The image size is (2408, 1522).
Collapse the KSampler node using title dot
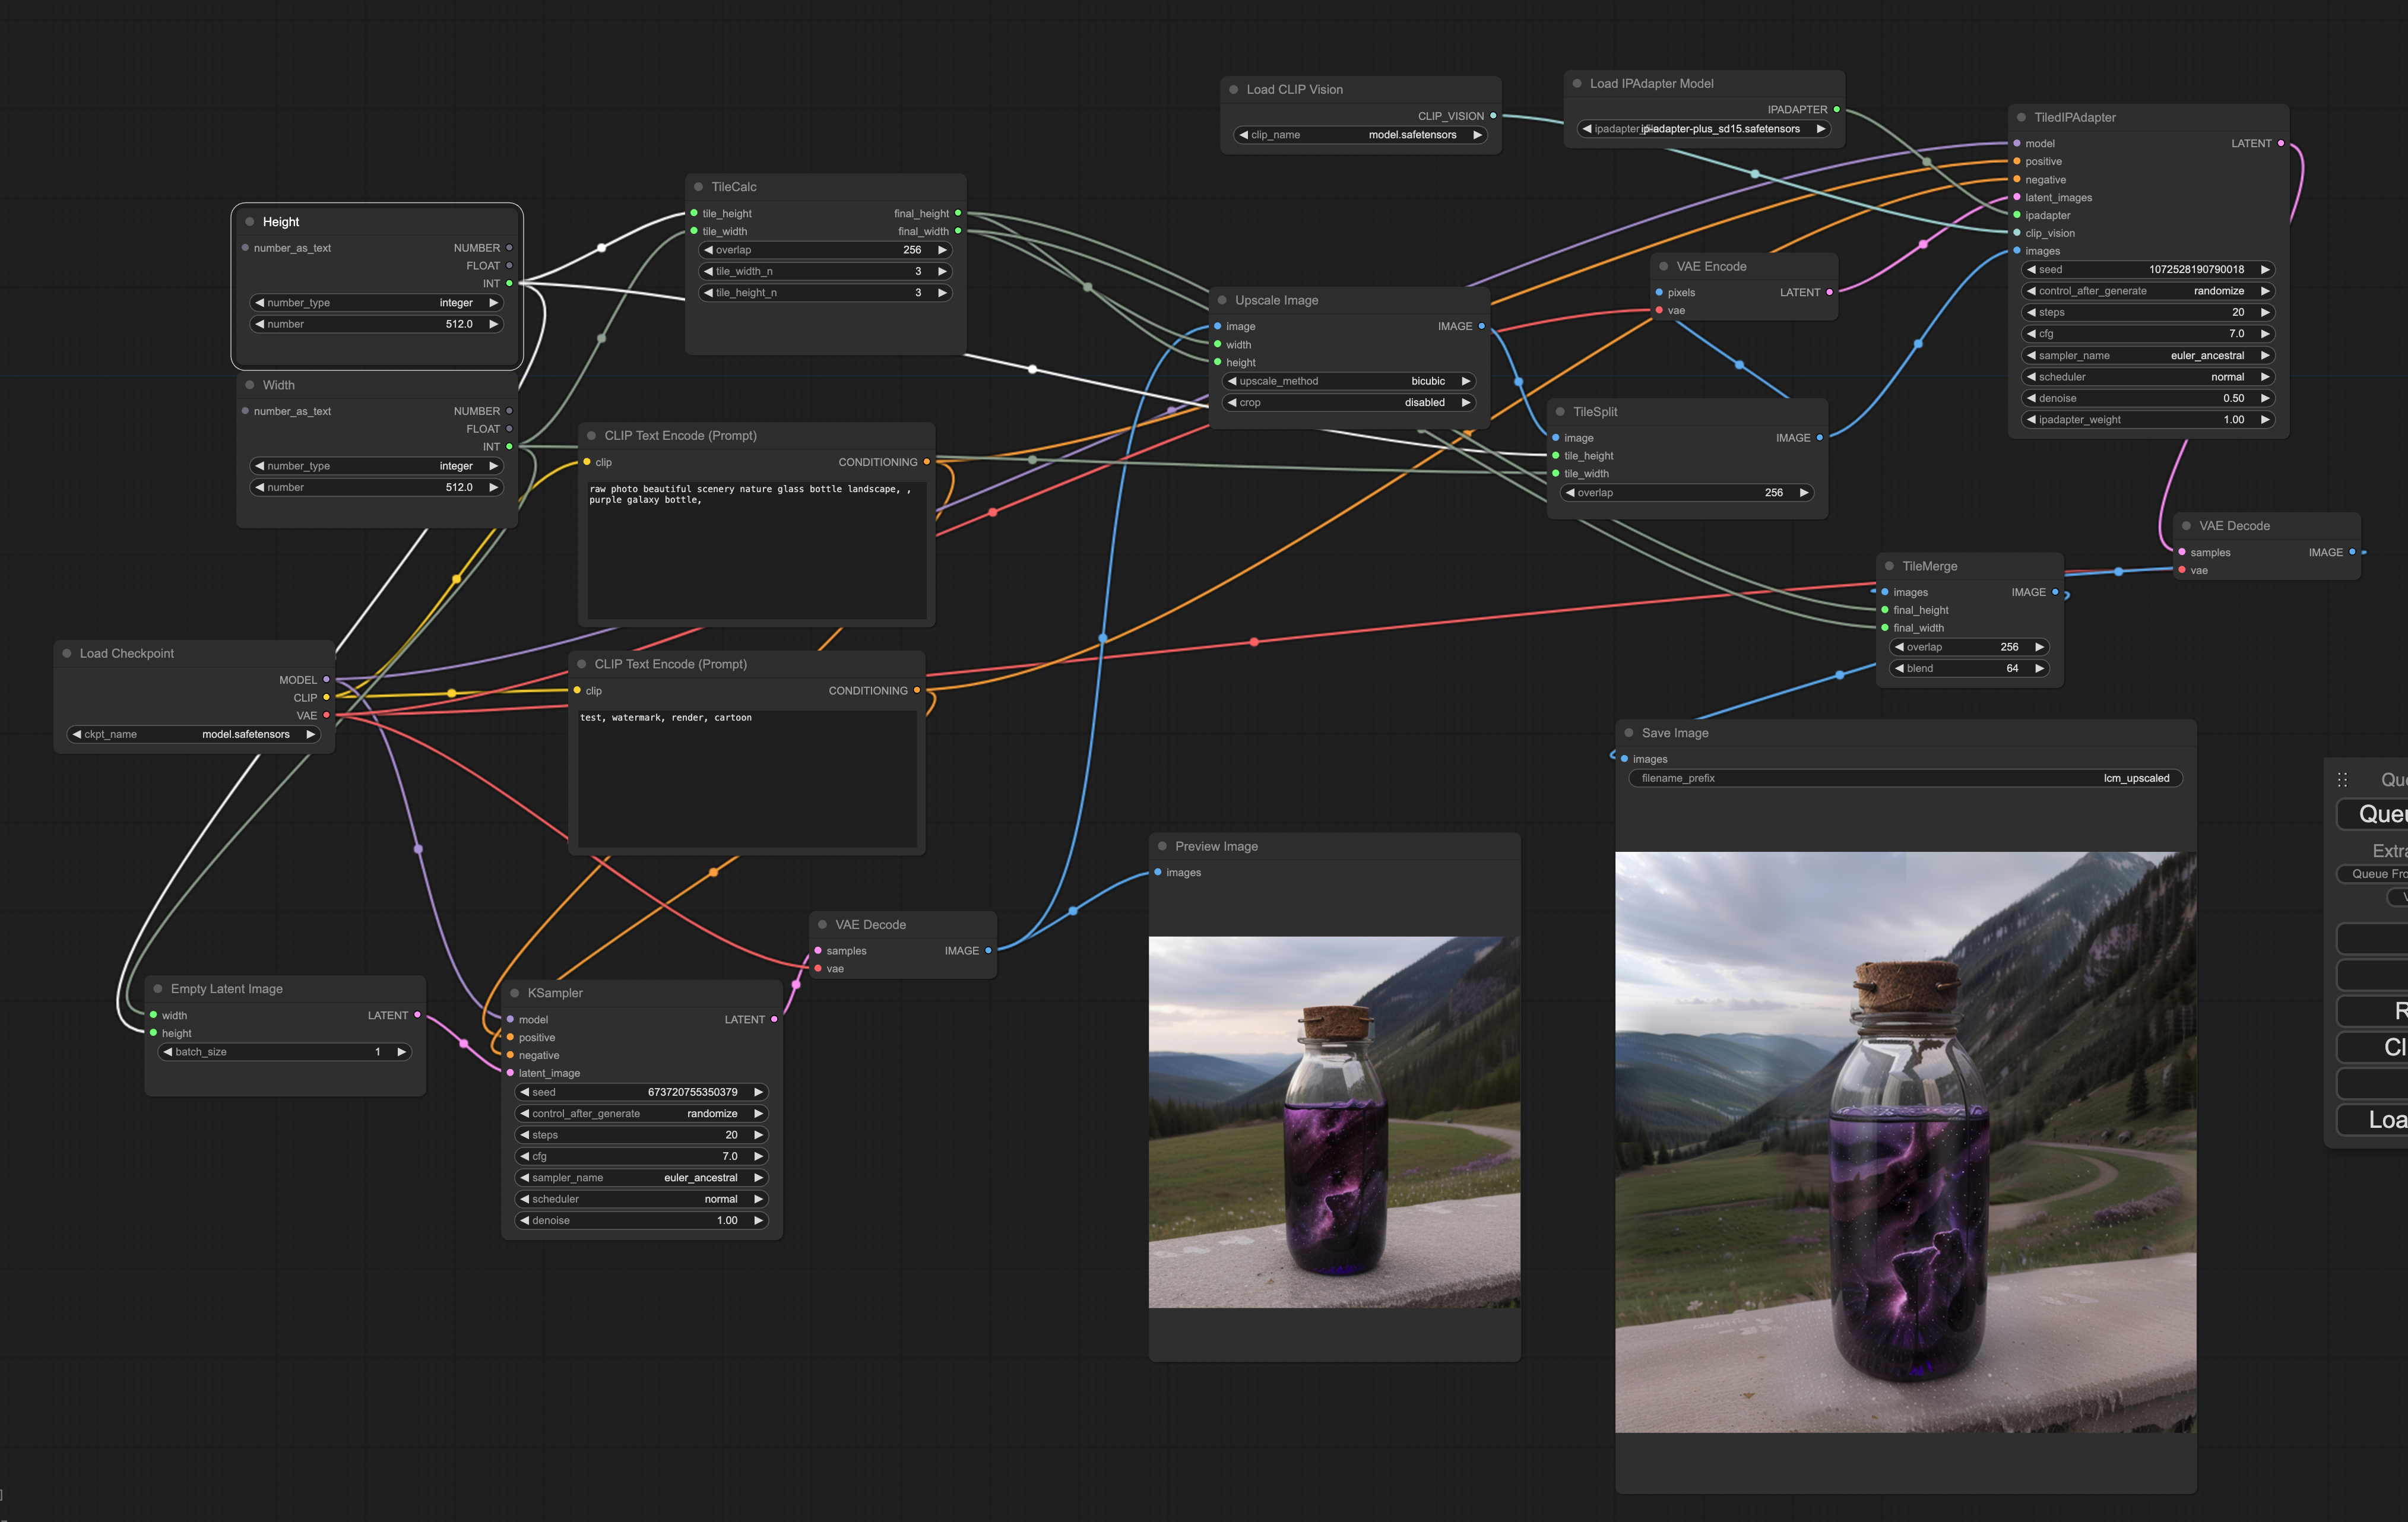coord(515,993)
